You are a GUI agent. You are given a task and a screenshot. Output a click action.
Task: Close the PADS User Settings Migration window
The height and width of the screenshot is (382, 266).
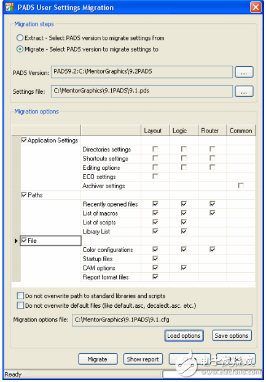256,7
